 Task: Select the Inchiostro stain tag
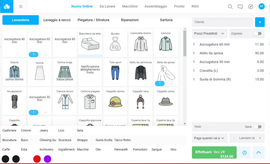click(x=46, y=149)
